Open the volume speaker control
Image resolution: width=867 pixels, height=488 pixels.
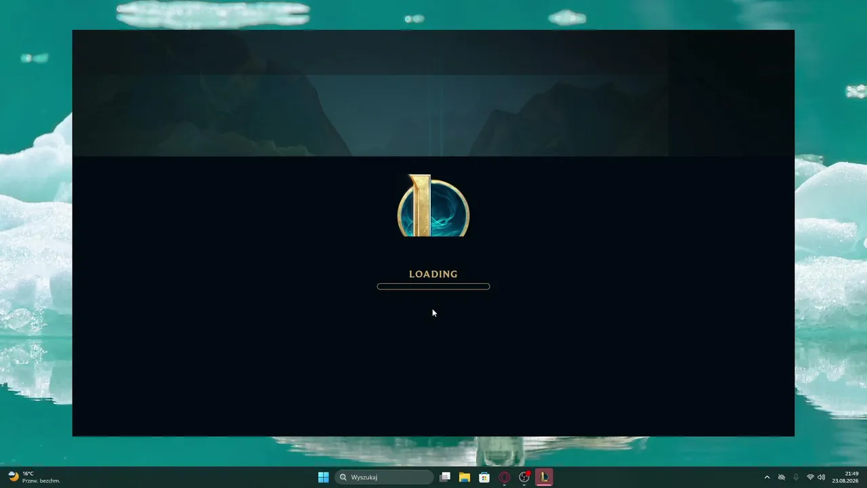(822, 477)
